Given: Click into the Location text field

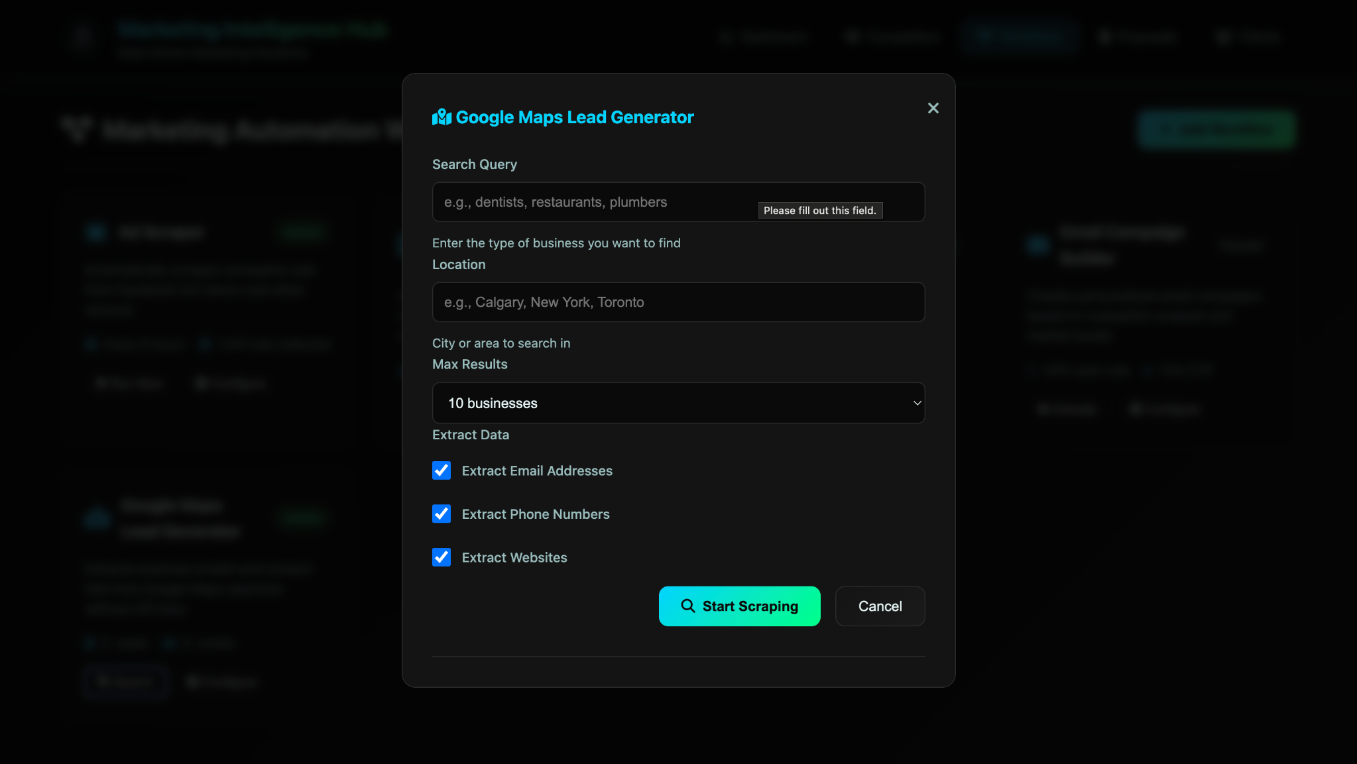Looking at the screenshot, I should [x=678, y=302].
